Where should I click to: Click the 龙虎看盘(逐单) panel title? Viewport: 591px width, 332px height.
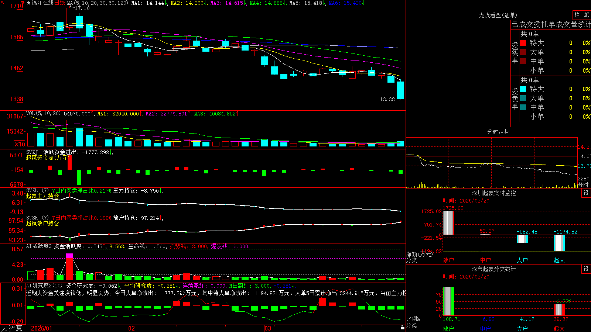coord(498,15)
